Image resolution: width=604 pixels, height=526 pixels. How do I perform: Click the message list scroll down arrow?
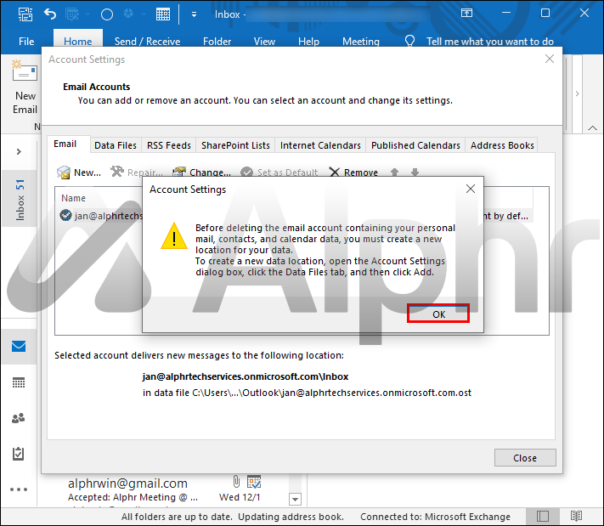coord(295,499)
